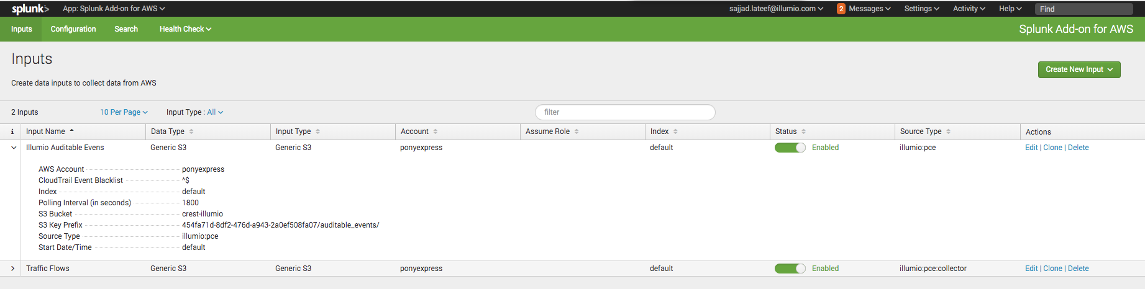Edit the Traffic Flows input

[x=1031, y=269]
